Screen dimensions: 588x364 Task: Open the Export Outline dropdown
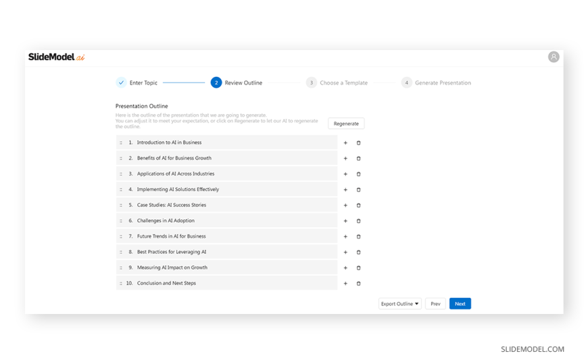[399, 304]
